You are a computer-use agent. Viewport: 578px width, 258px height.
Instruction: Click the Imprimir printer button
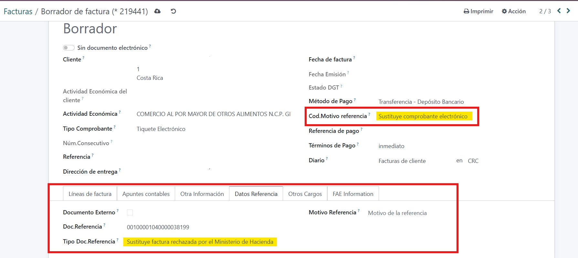(478, 11)
